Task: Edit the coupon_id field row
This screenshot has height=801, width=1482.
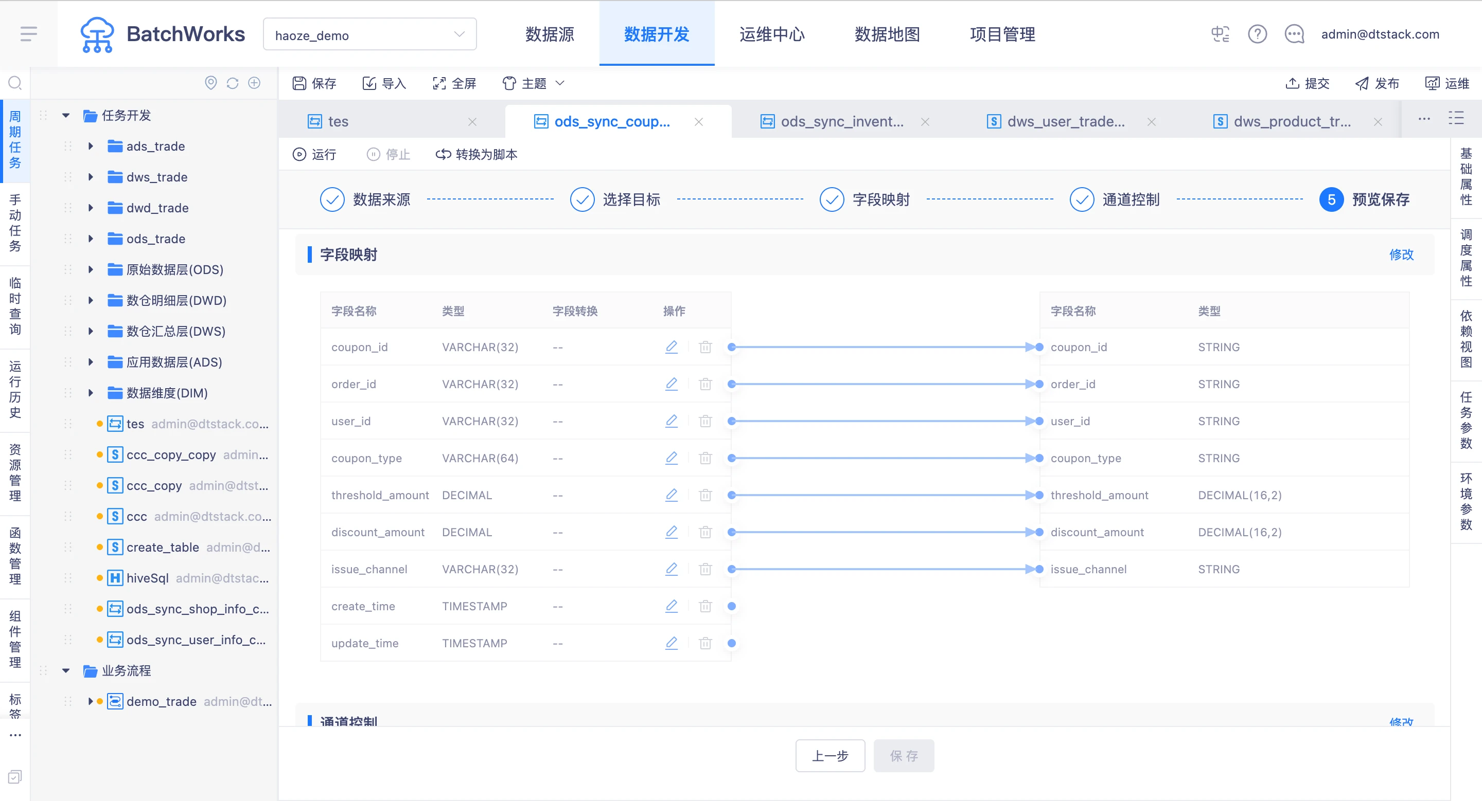Action: (672, 347)
